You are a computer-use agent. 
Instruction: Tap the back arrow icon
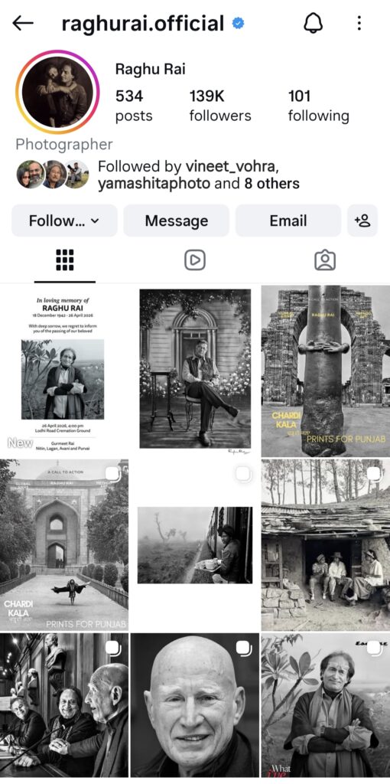[23, 23]
